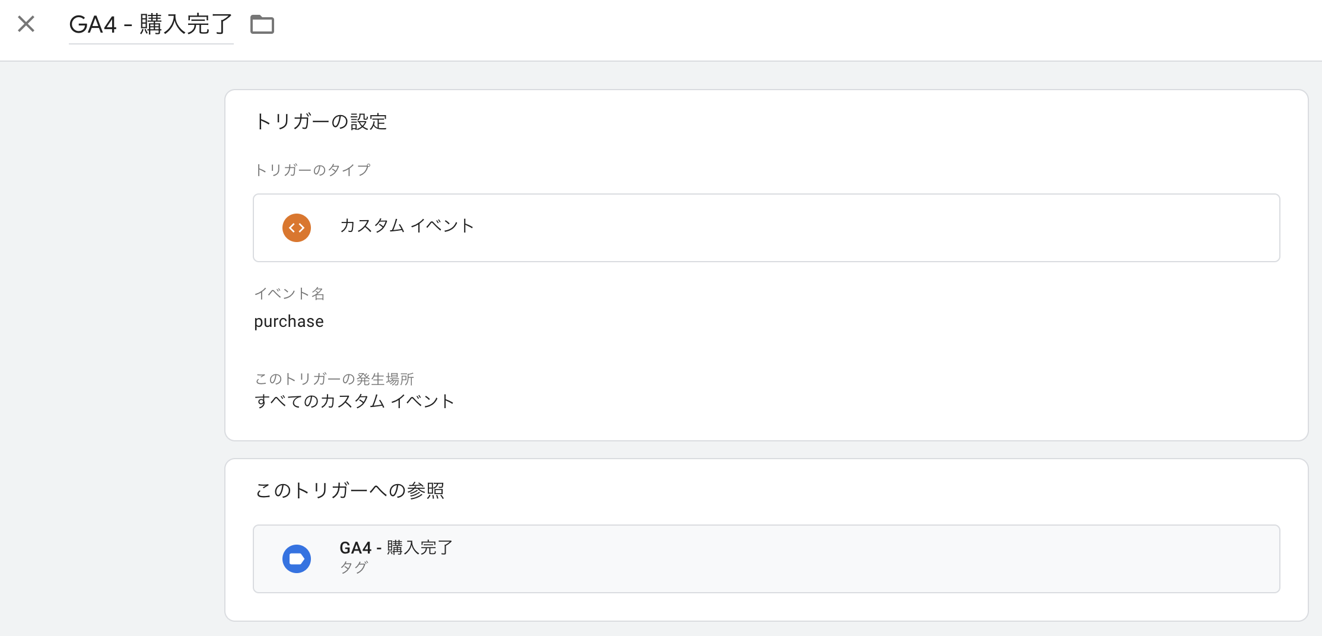Click the カスタム イベント text label
Image resolution: width=1322 pixels, height=636 pixels.
pyautogui.click(x=407, y=225)
